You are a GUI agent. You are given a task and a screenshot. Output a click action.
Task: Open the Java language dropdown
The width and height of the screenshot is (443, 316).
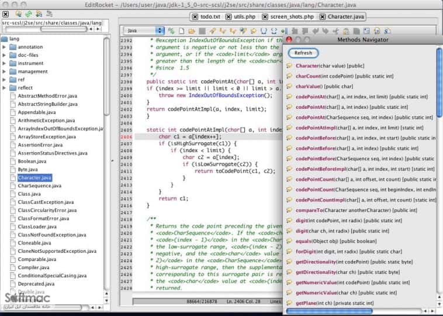point(144,30)
